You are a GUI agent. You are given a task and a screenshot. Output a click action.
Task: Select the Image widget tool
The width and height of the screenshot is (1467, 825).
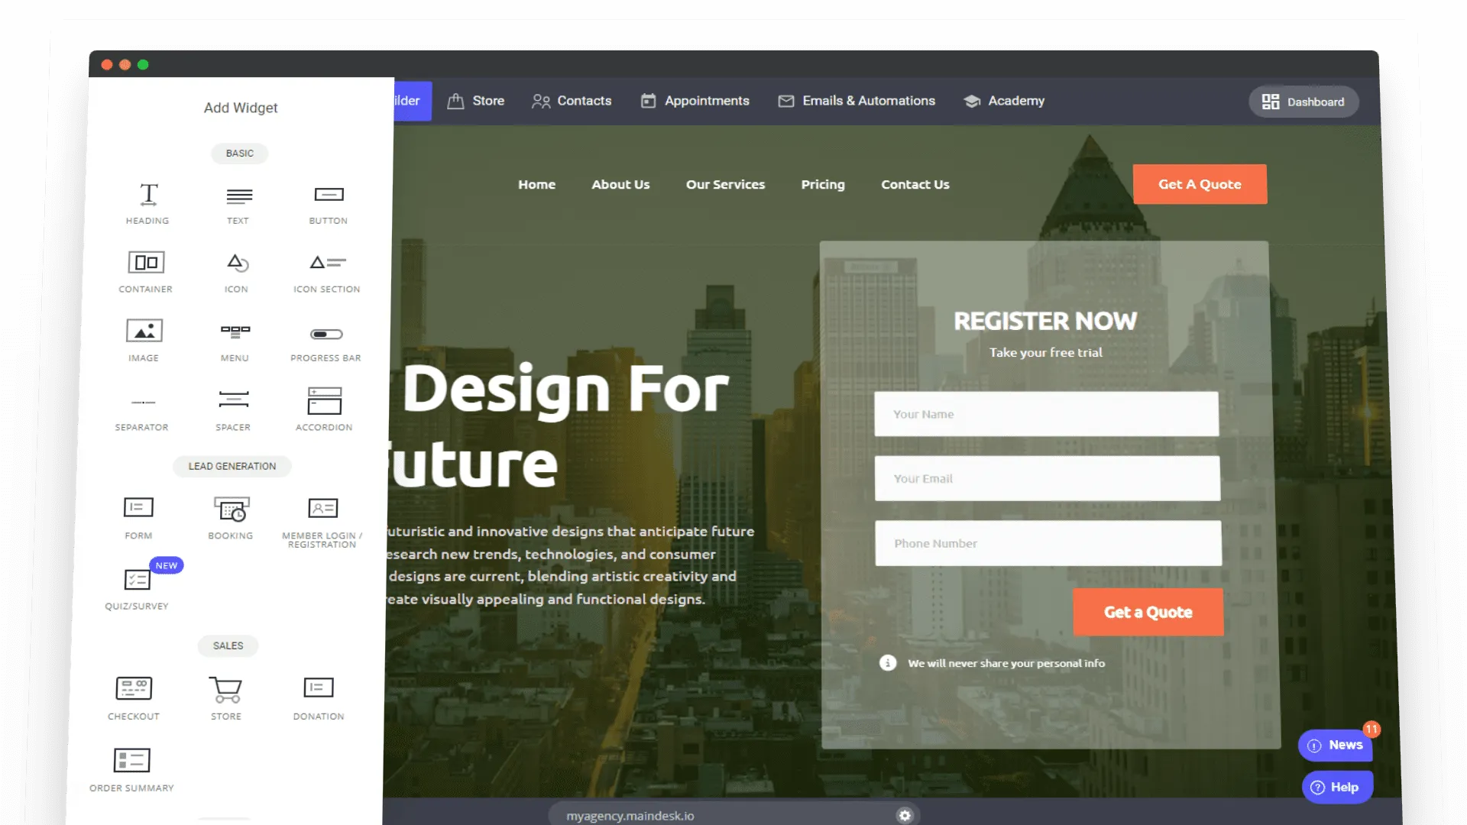[144, 339]
